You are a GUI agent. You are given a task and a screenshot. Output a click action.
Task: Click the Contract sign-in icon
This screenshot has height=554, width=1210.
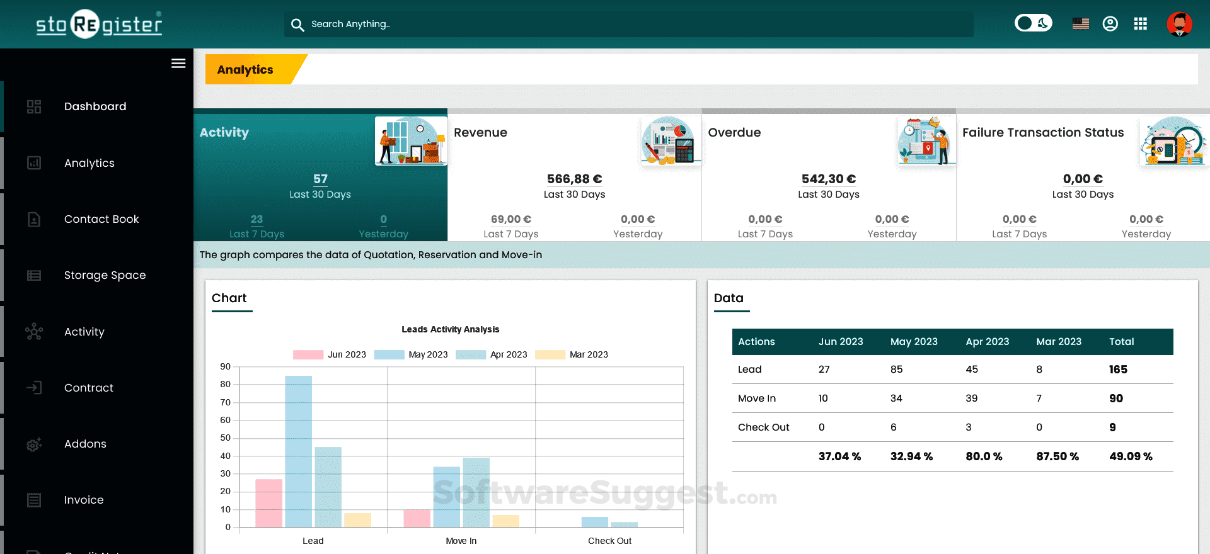[x=34, y=388]
